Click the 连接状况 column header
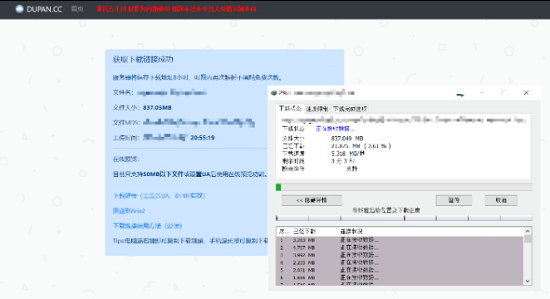This screenshot has height=299, width=550. coord(412,232)
